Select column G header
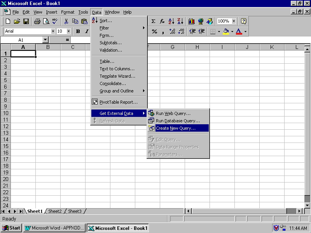Screen dimensions: 311x233 coord(172,47)
